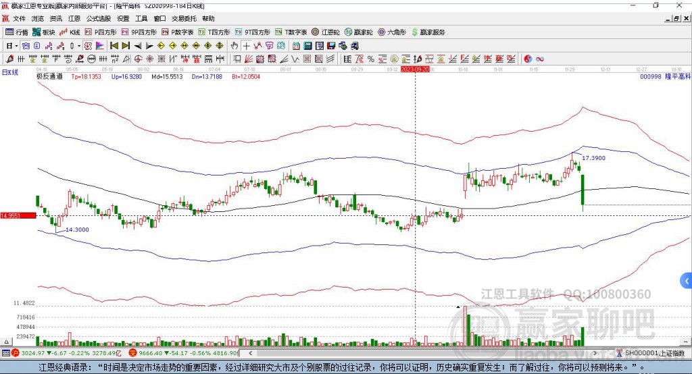
Task: Click the 2023-09-20 date marker
Action: [x=415, y=70]
